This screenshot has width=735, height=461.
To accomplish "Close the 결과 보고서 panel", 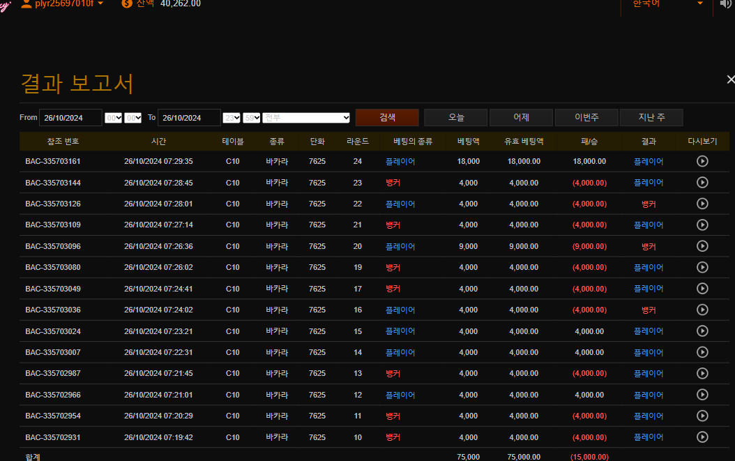I will [730, 80].
